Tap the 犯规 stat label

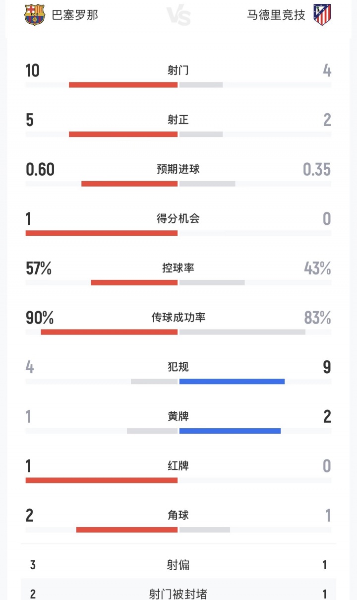click(x=178, y=367)
